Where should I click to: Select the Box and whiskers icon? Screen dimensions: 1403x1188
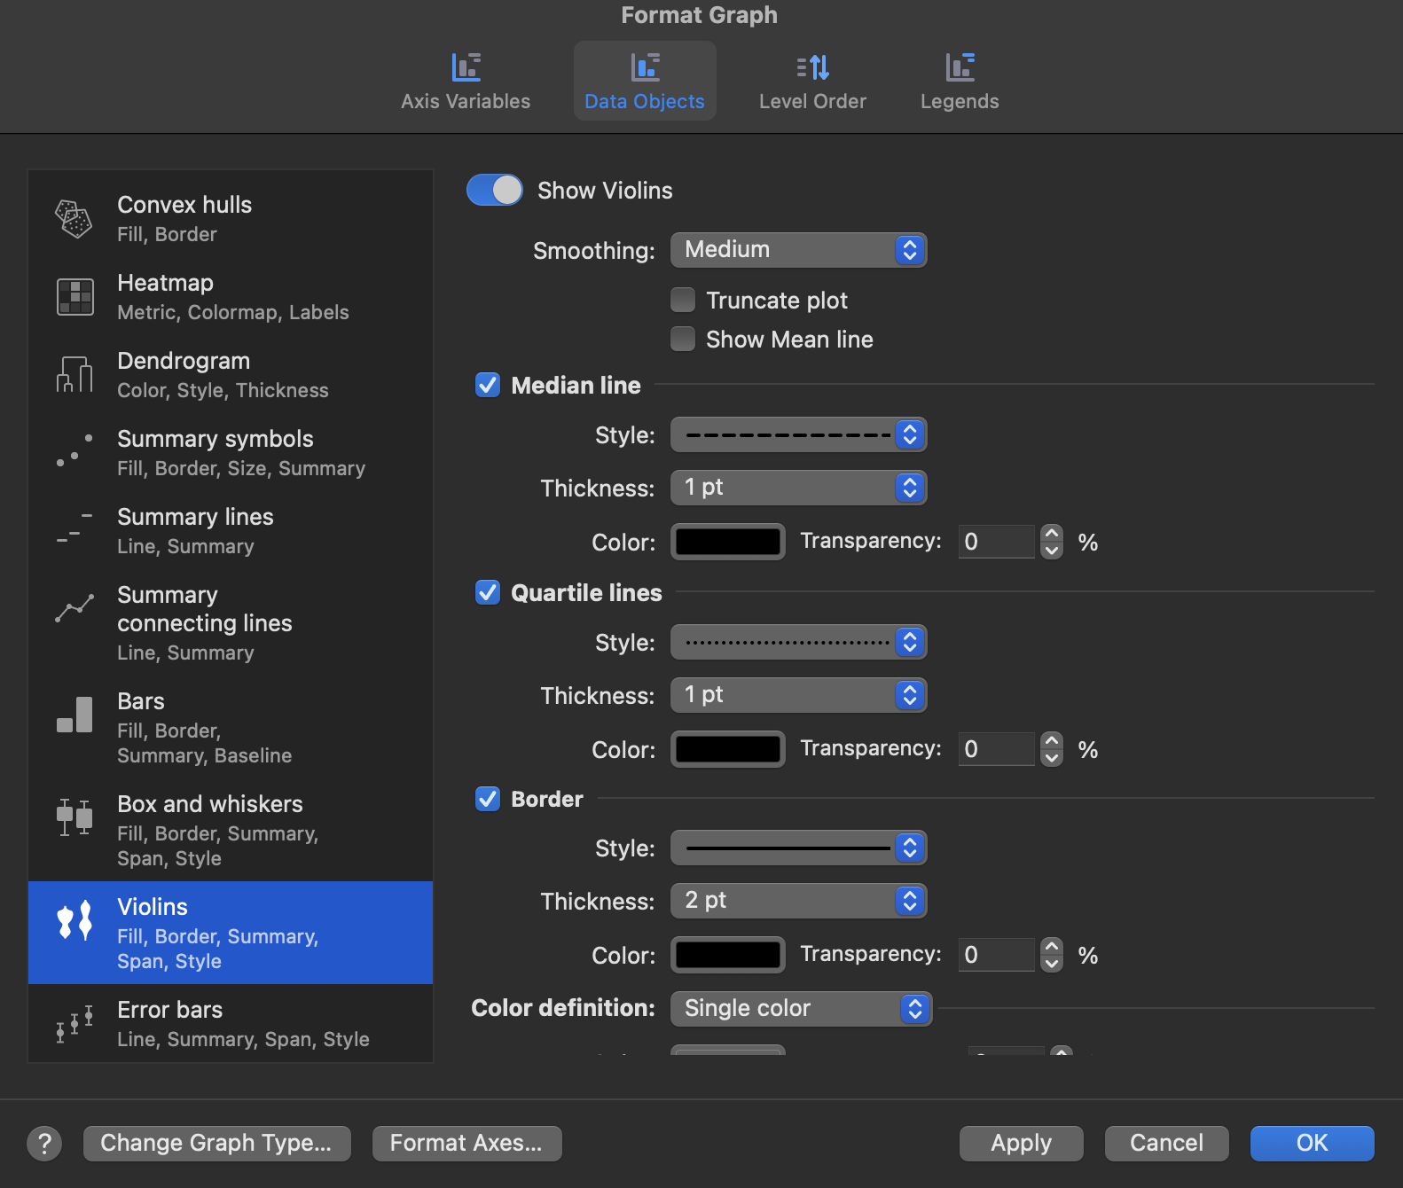pyautogui.click(x=74, y=817)
